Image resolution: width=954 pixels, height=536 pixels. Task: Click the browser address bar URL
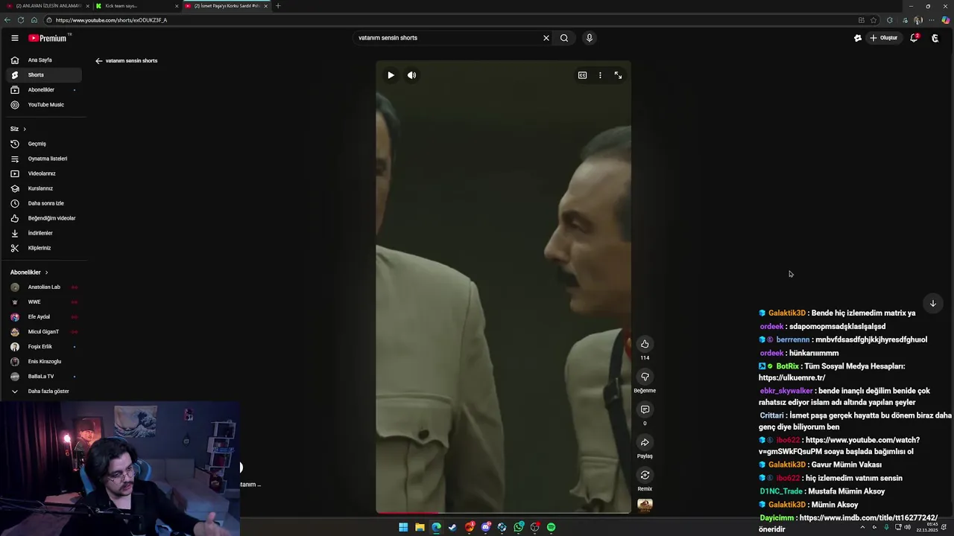point(111,20)
